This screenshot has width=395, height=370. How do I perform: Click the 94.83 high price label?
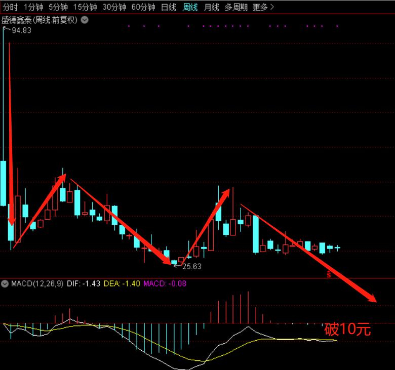pyautogui.click(x=22, y=30)
